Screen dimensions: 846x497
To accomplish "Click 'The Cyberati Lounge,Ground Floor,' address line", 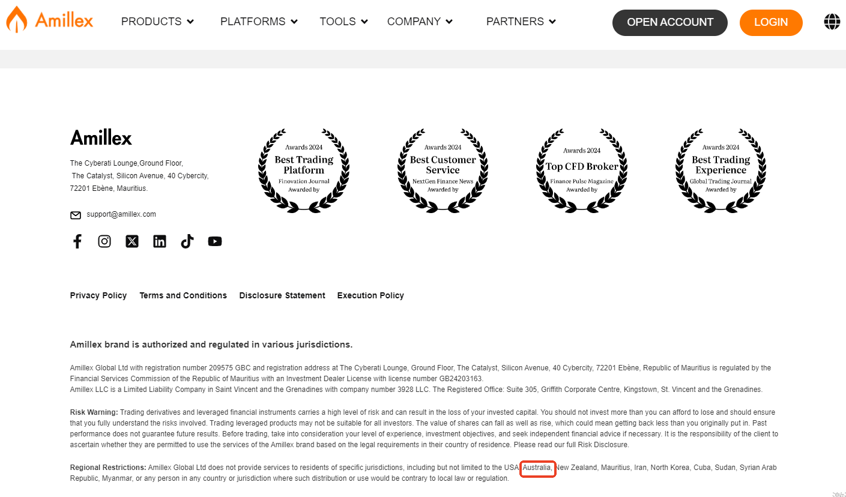I will point(127,163).
